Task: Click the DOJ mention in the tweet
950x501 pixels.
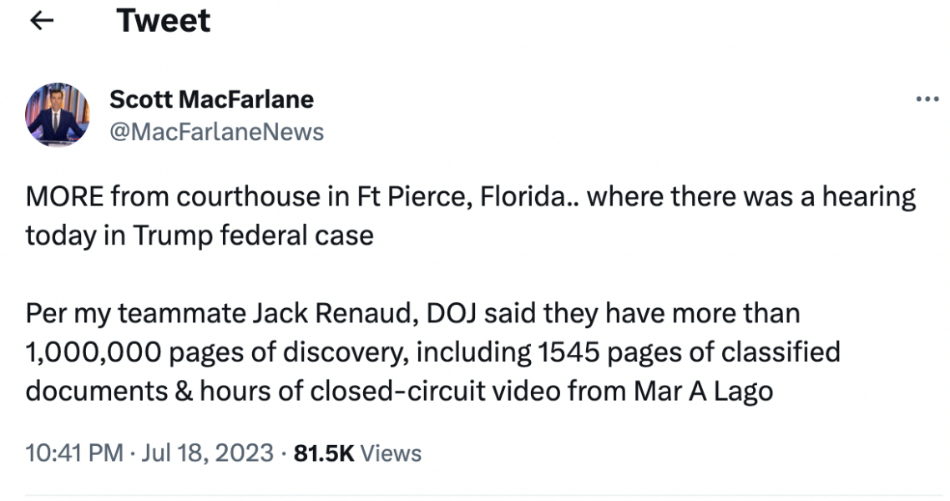Action: coord(454,313)
